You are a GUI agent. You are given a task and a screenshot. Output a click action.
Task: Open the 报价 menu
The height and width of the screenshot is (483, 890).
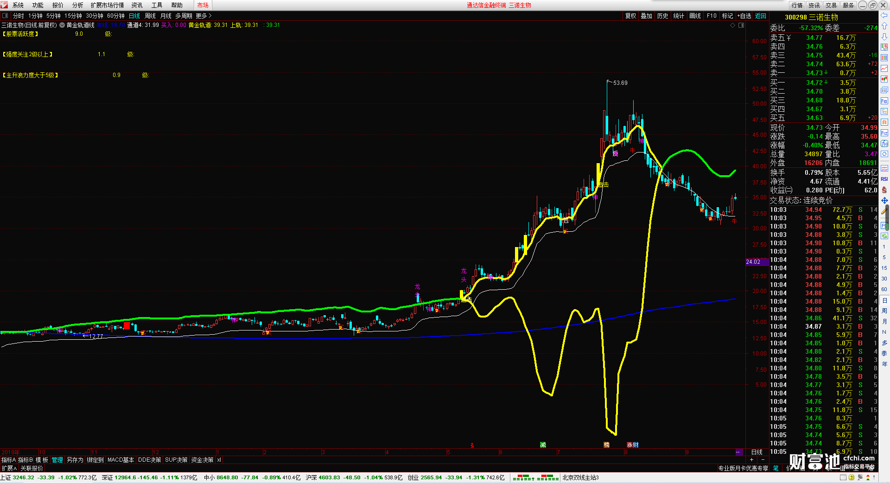[x=57, y=5]
